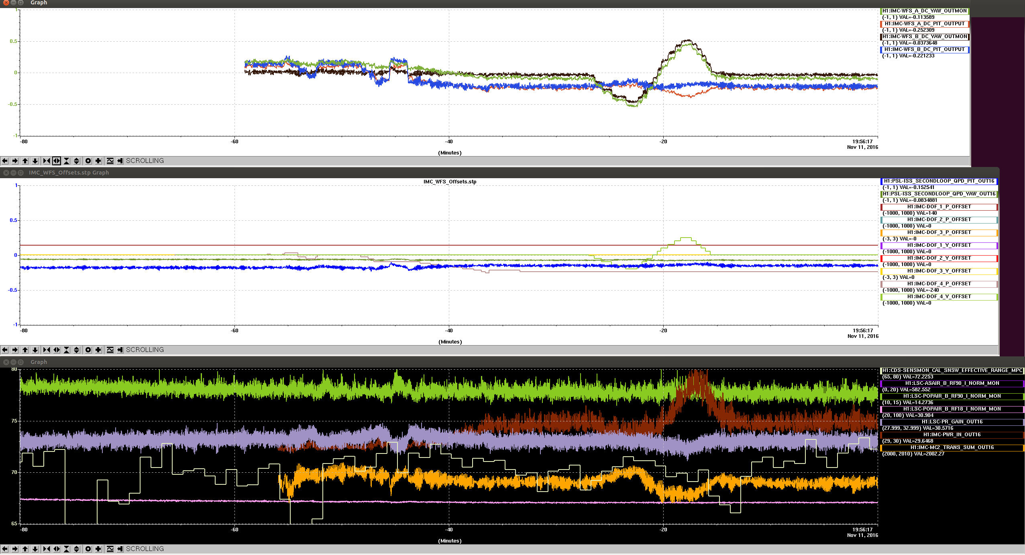Click plus icon in bottom black graph toolbar

coord(98,549)
